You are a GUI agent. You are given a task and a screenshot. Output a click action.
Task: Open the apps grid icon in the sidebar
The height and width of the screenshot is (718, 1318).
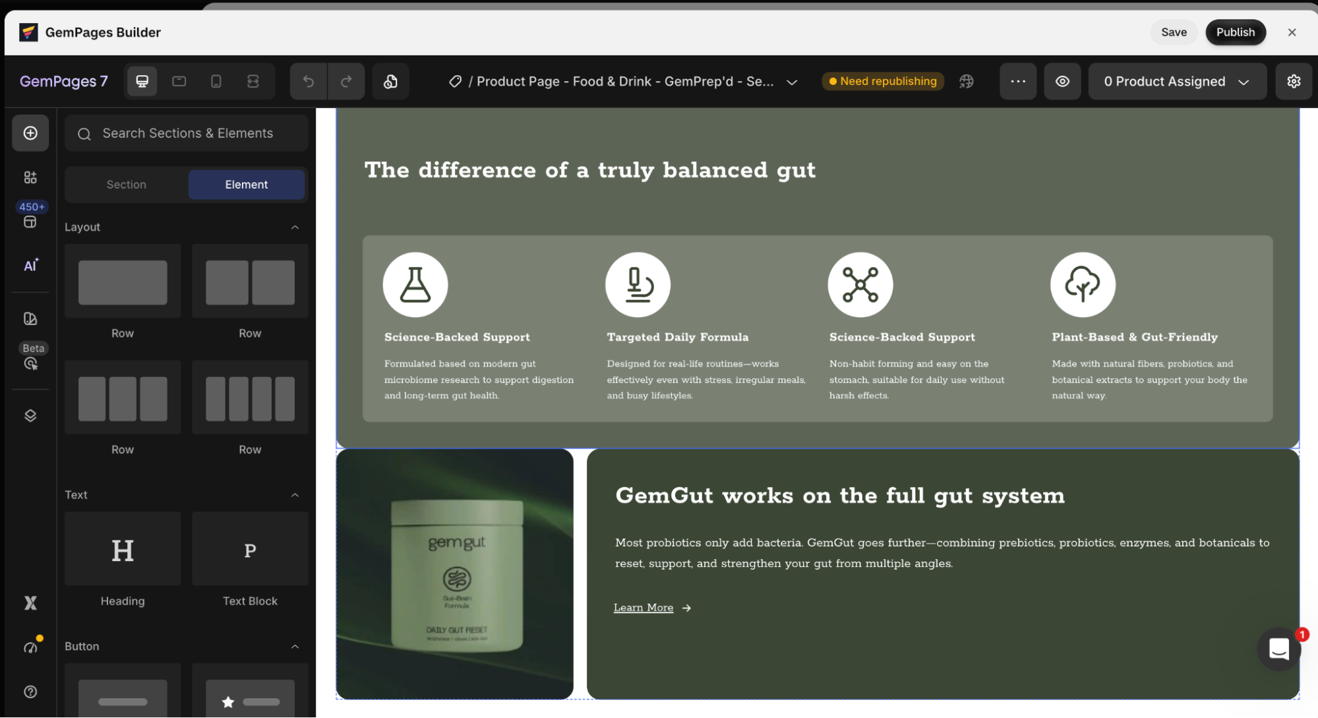[x=30, y=177]
